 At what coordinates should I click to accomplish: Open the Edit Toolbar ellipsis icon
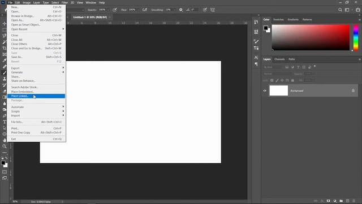click(5, 152)
